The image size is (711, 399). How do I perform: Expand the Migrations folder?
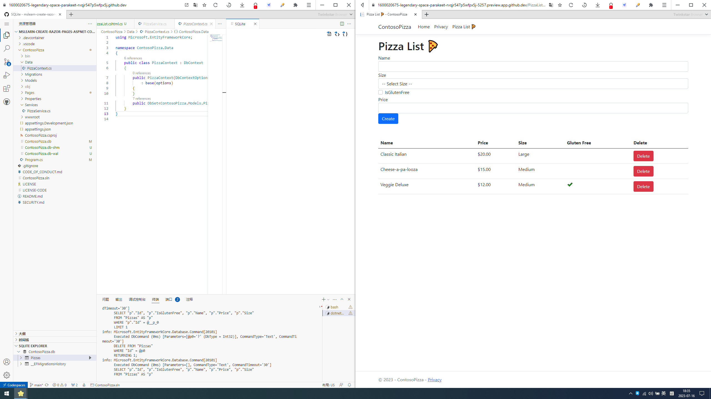point(33,74)
